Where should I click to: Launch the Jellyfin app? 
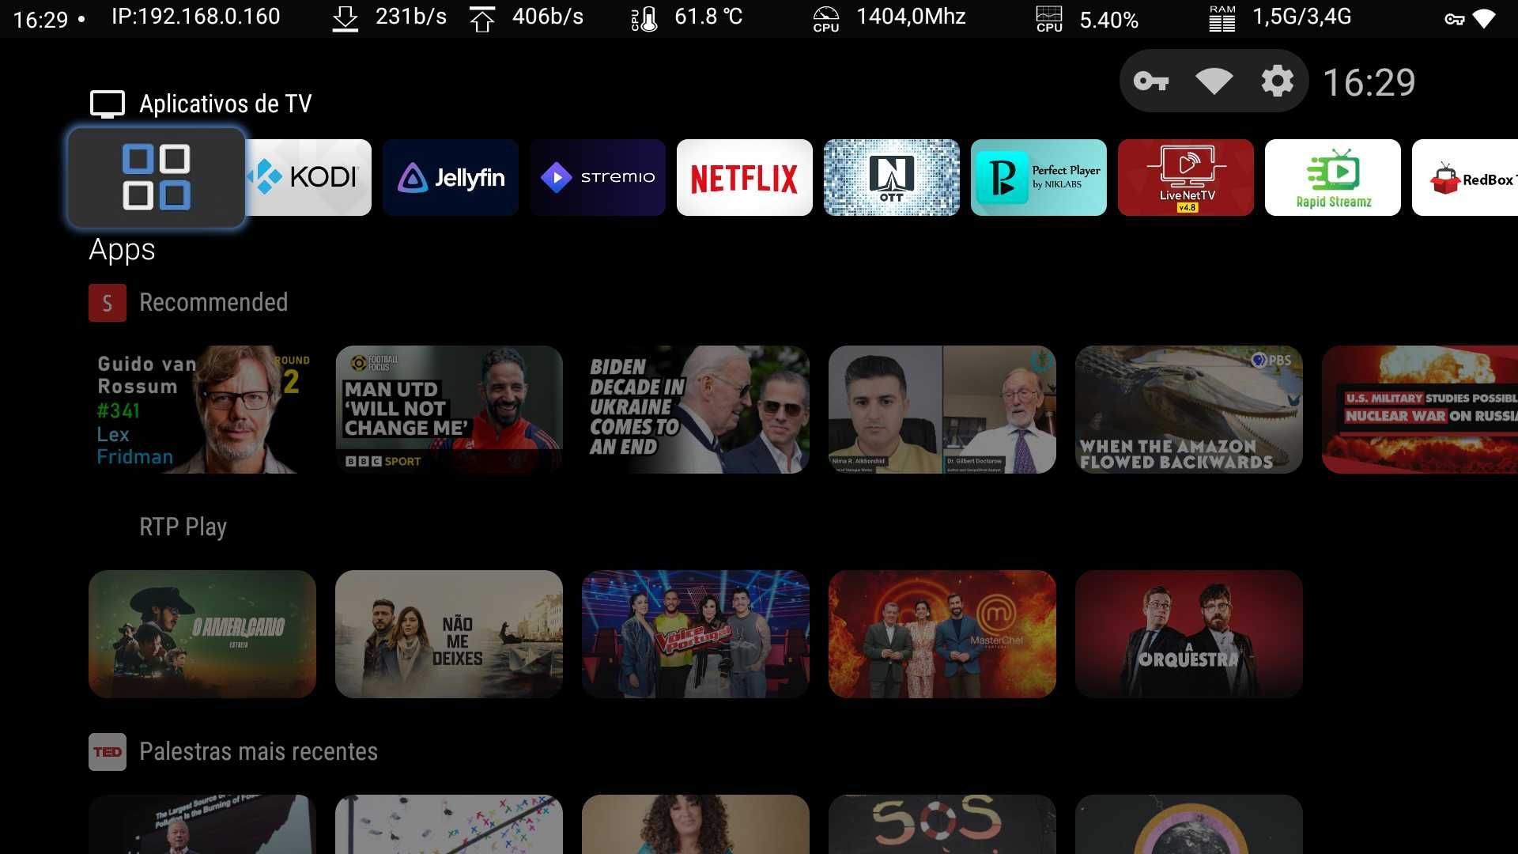(x=451, y=178)
